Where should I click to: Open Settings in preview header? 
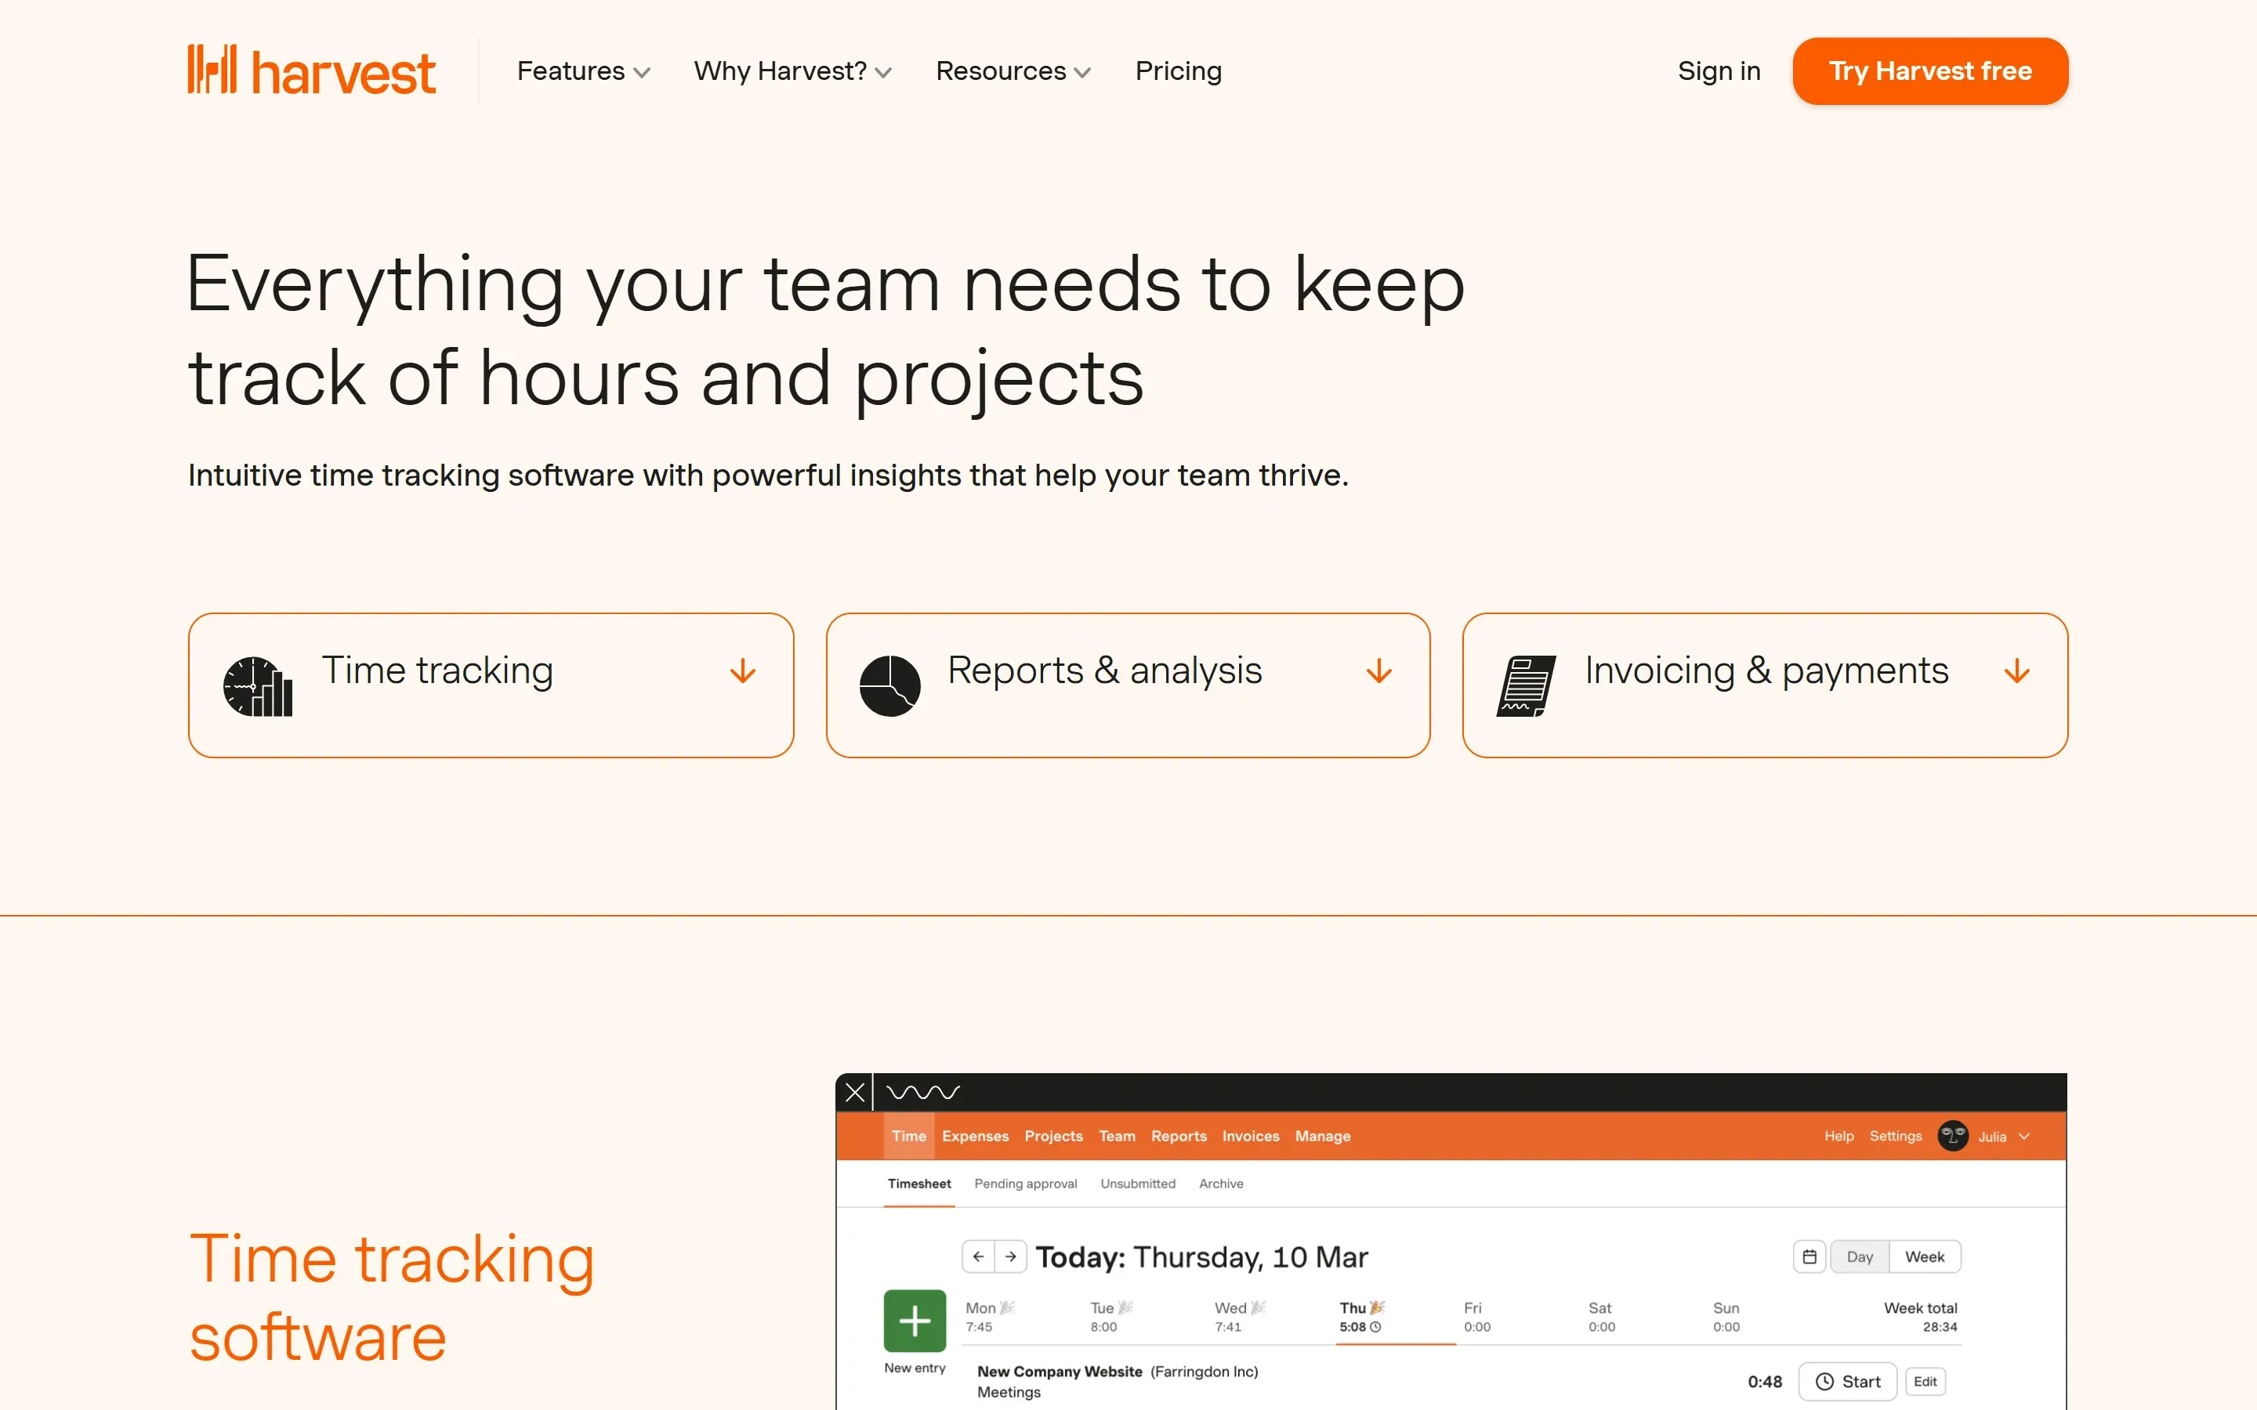click(1895, 1136)
